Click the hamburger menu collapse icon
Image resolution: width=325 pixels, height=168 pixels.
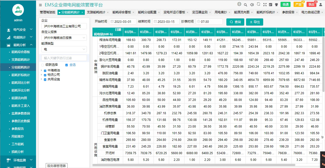coord(40,5)
